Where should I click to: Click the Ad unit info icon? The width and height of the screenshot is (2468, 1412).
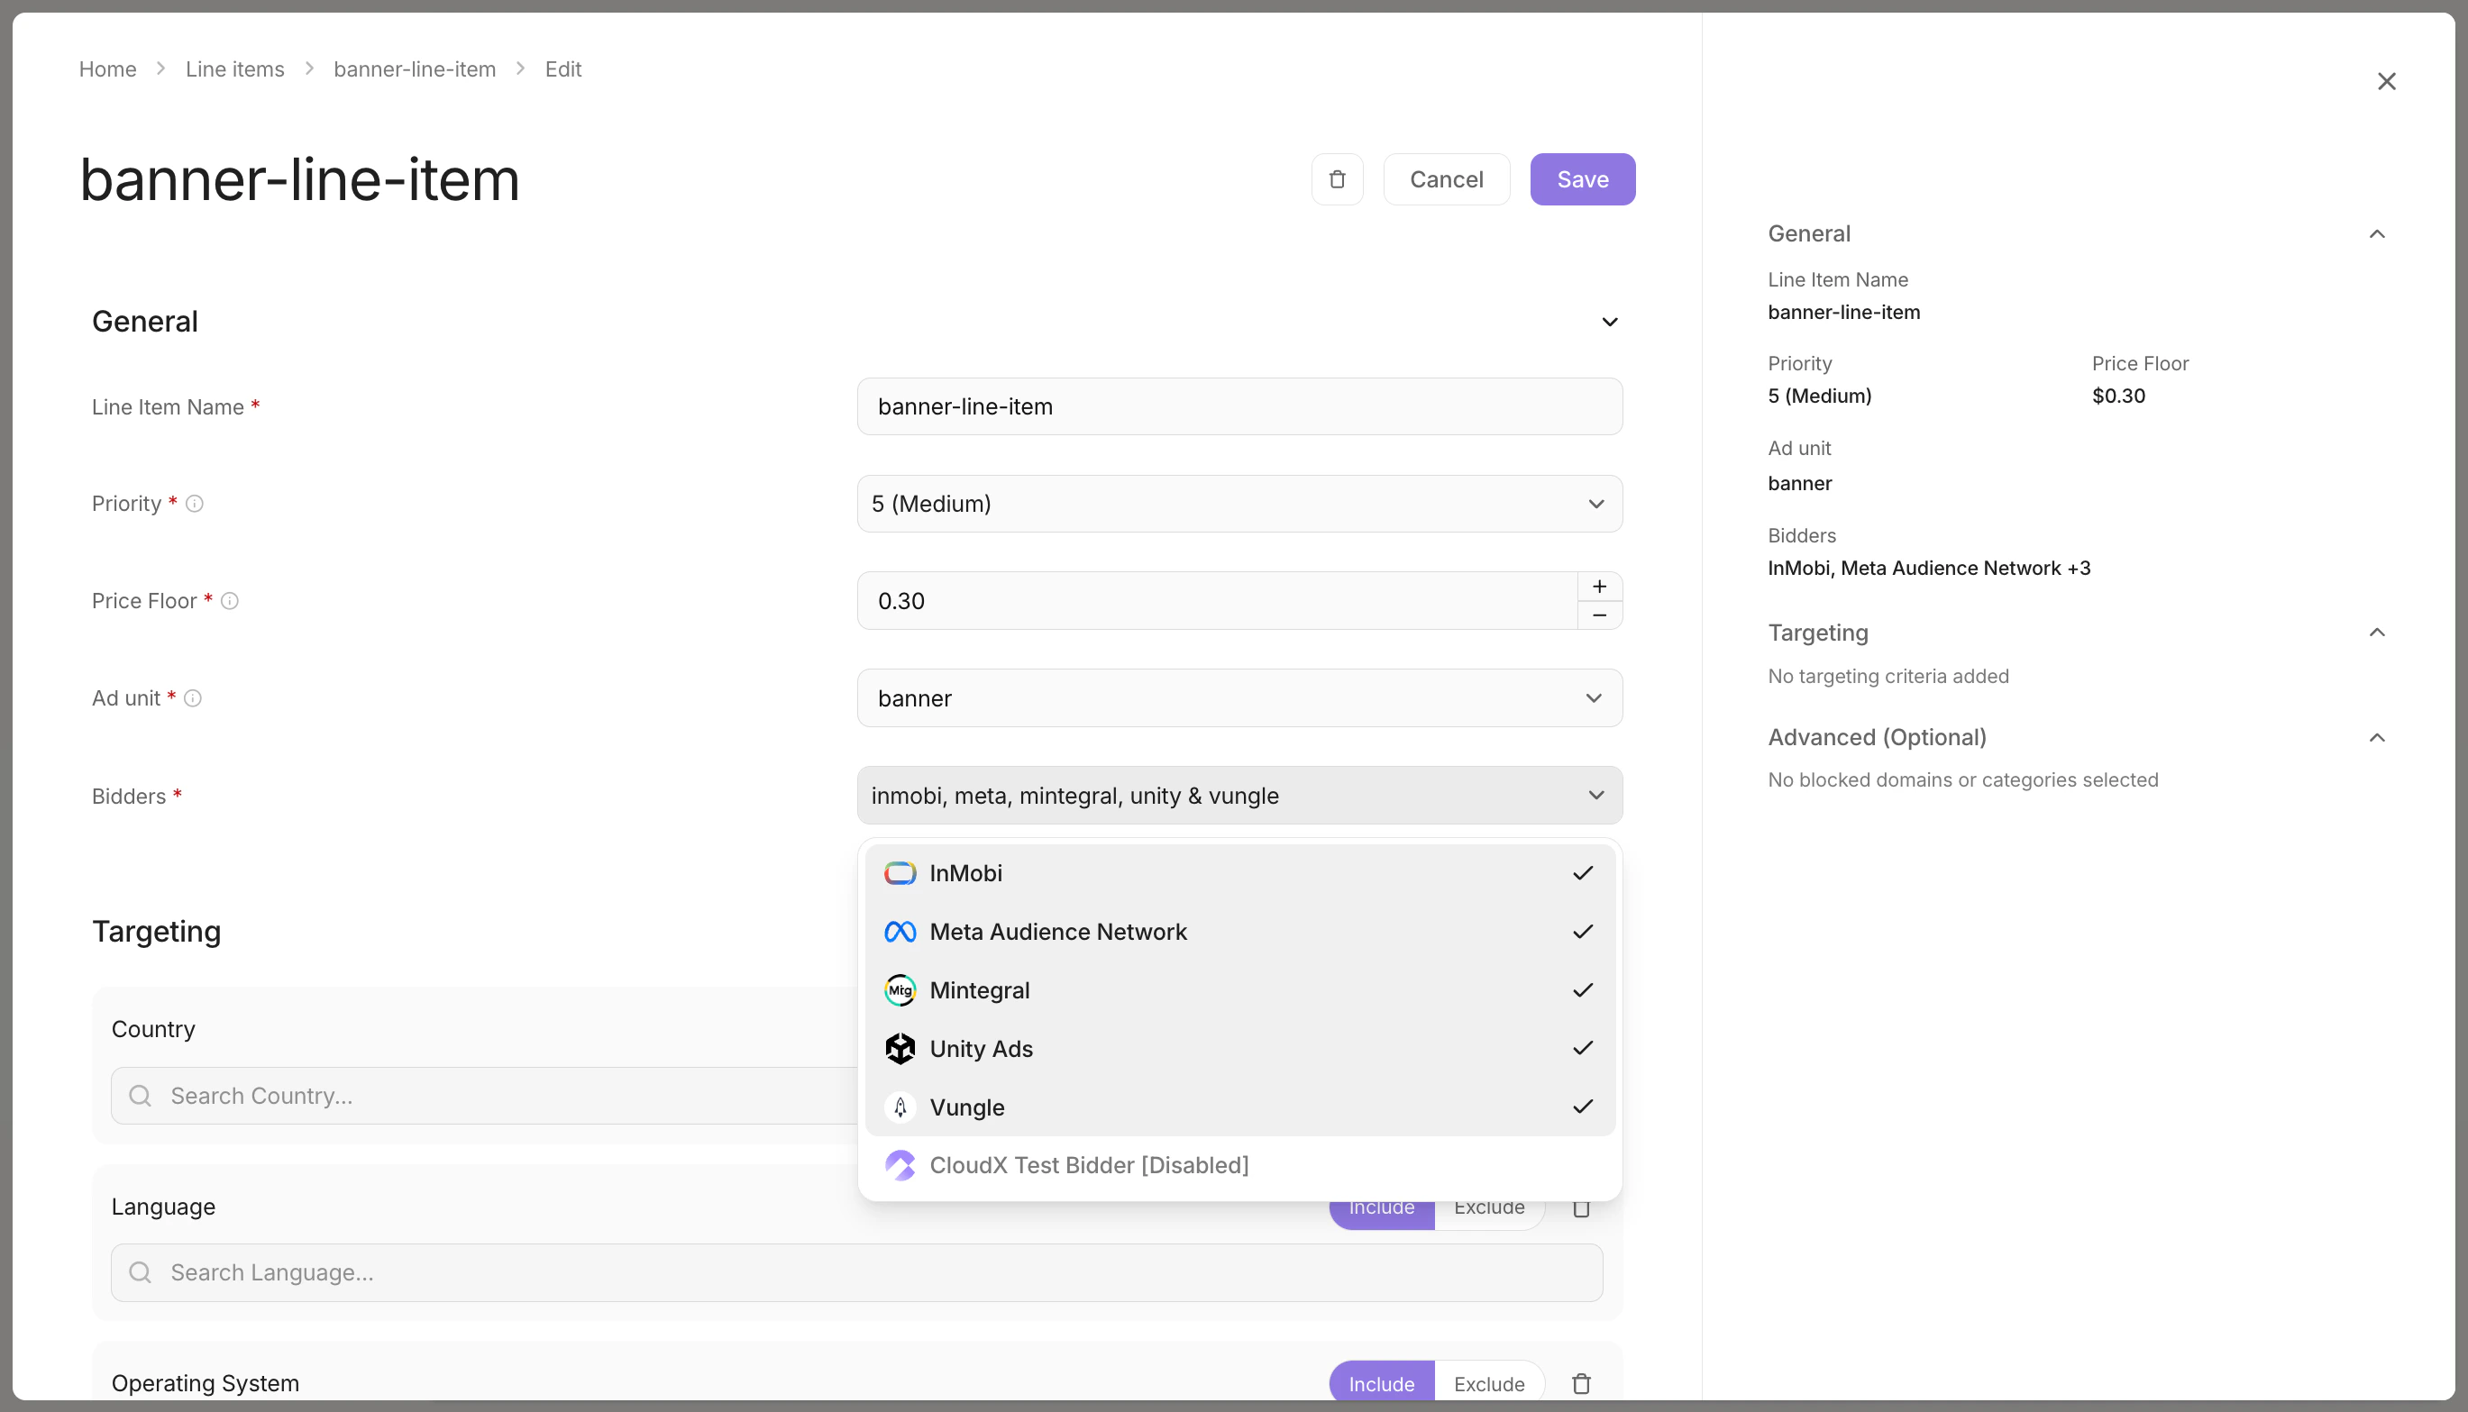coord(193,698)
